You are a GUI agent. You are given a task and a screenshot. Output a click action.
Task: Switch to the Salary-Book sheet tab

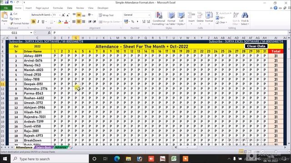(x=44, y=147)
